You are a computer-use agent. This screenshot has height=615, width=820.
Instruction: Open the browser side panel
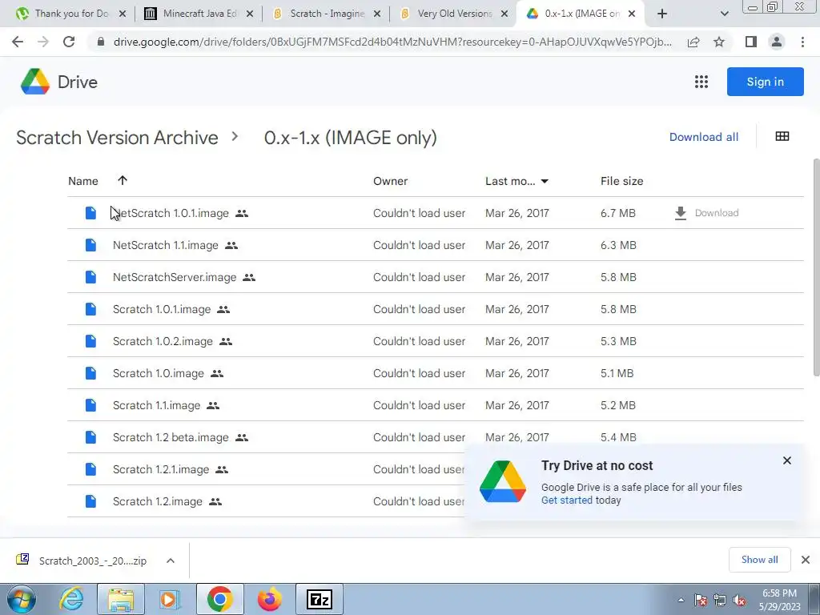[x=751, y=42]
